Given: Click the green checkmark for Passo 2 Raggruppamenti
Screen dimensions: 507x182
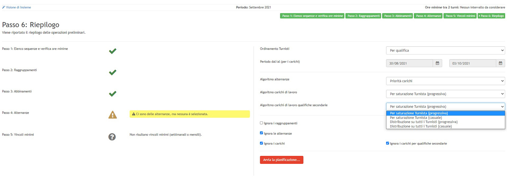Looking at the screenshot, I should (113, 72).
